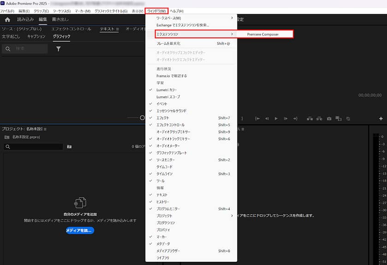This screenshot has width=387, height=265.
Task: Expand the エクステンション submenu
Action: click(191, 34)
